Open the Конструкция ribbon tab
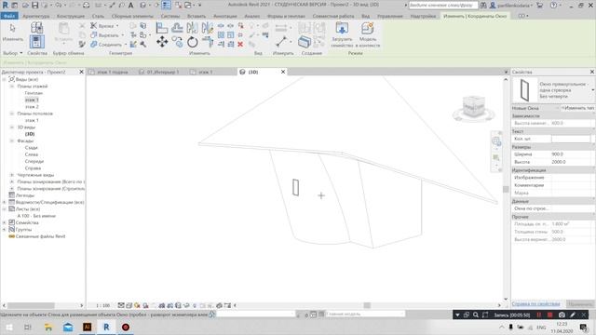Screen dimensions: 596x335 point(71,16)
